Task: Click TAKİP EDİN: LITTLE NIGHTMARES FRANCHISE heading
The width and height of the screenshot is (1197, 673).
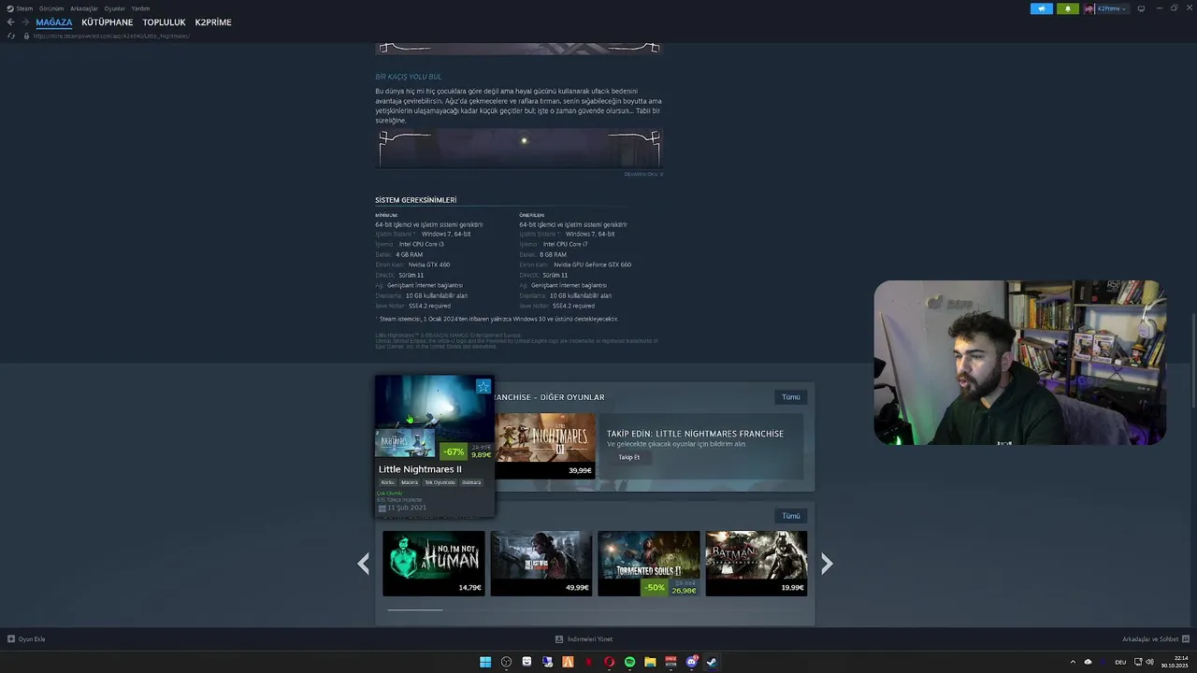Action: (695, 434)
